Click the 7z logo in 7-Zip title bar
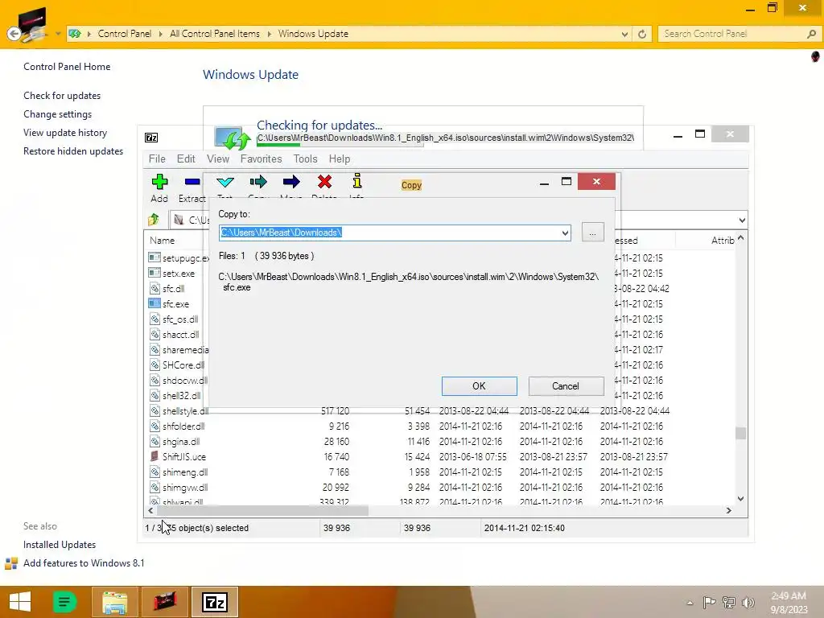The width and height of the screenshot is (824, 618). pos(151,138)
